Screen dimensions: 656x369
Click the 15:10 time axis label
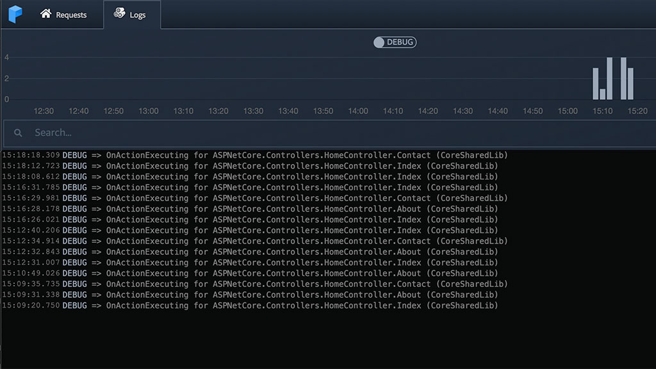(602, 111)
